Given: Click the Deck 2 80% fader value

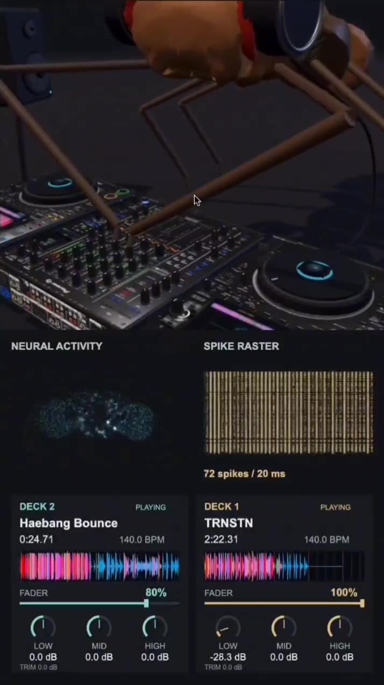Looking at the screenshot, I should point(156,593).
